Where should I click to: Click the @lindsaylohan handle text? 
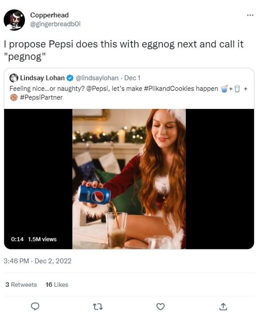coord(97,78)
